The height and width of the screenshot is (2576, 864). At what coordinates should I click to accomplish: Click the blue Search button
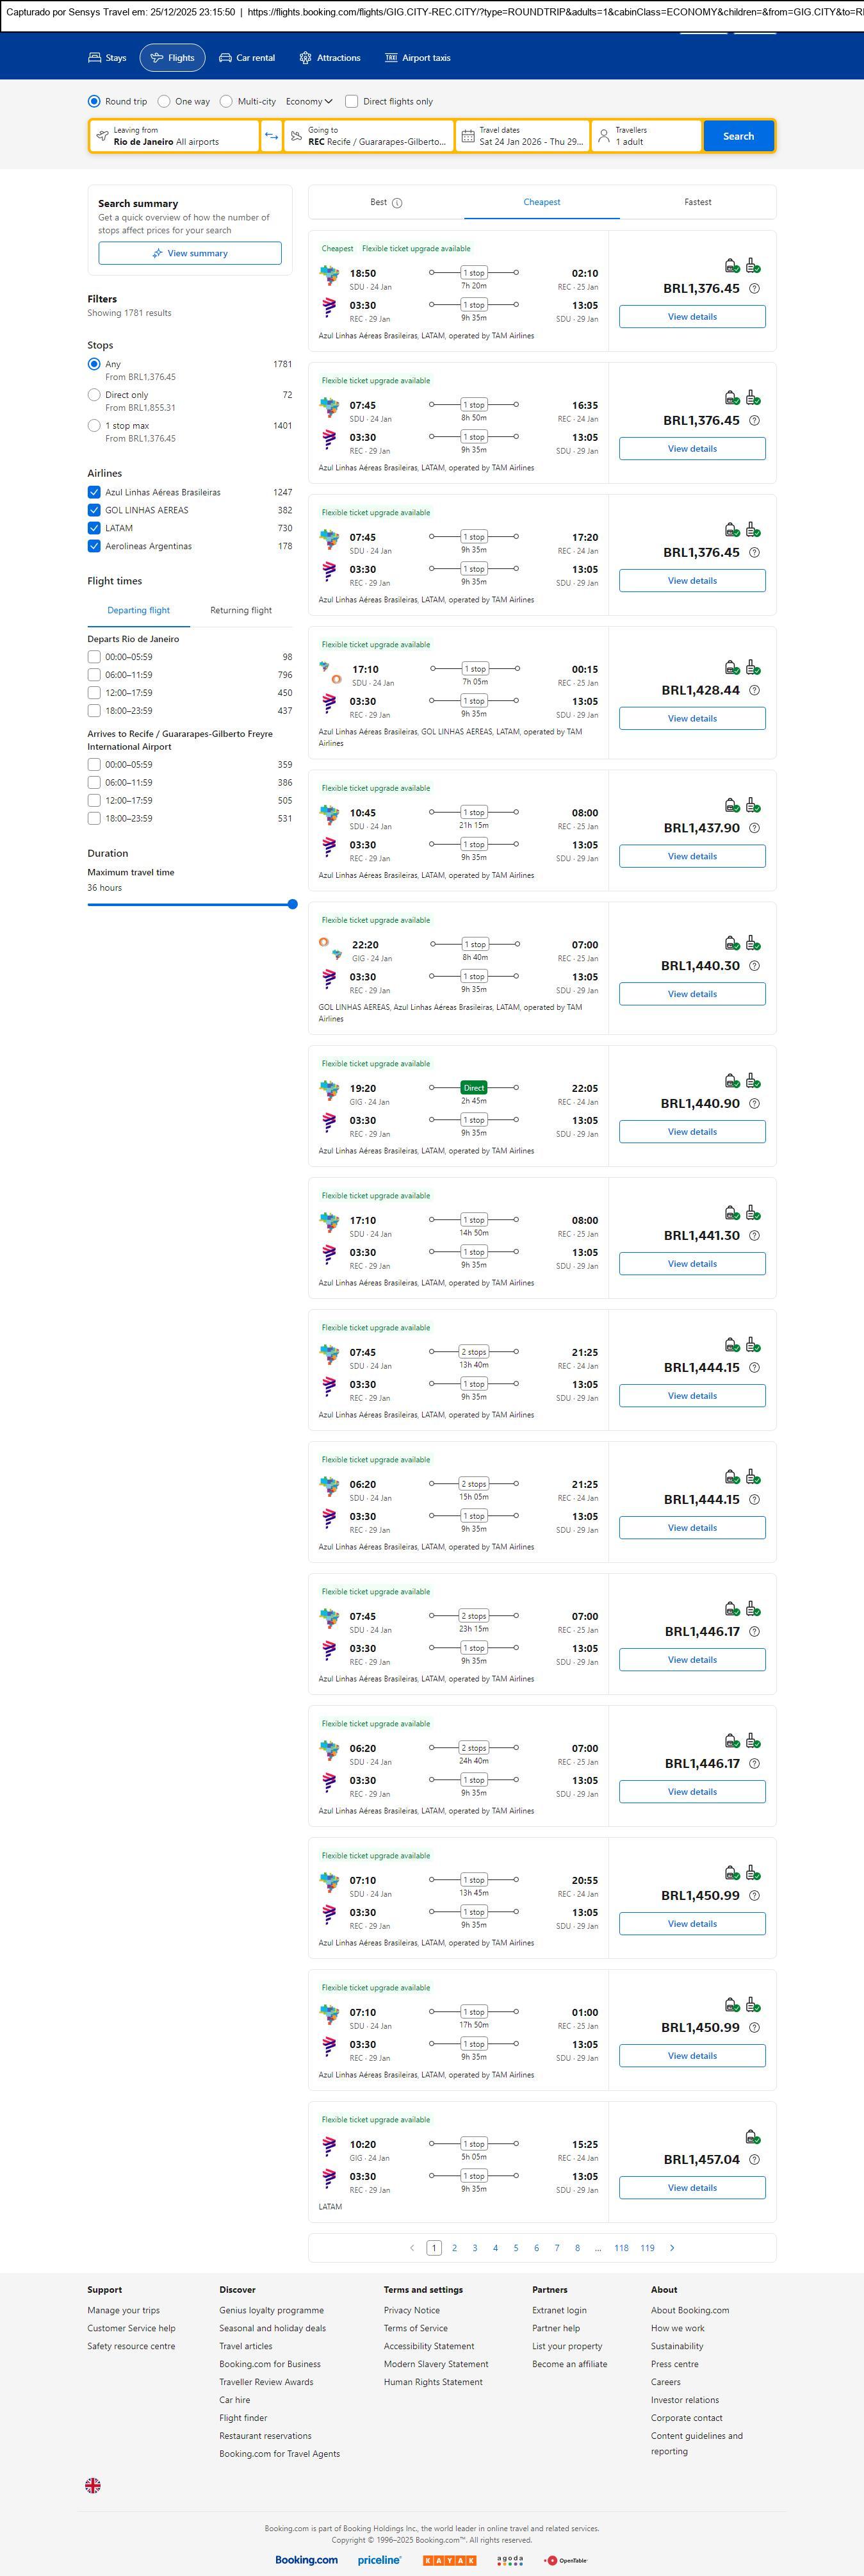(x=738, y=136)
